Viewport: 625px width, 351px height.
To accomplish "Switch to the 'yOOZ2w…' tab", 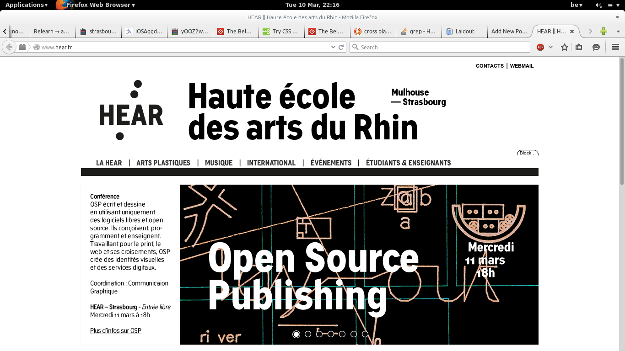I will 190,32.
